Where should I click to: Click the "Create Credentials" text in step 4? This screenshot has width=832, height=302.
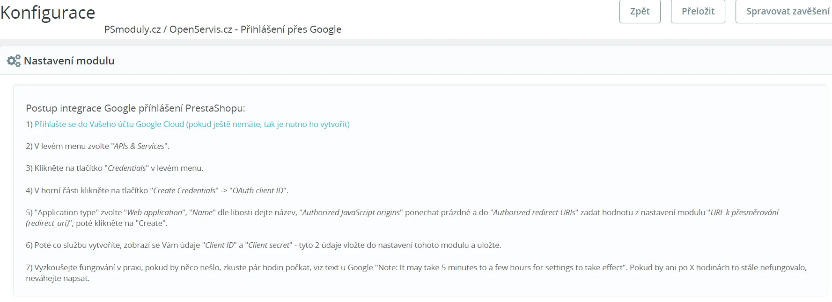point(184,190)
